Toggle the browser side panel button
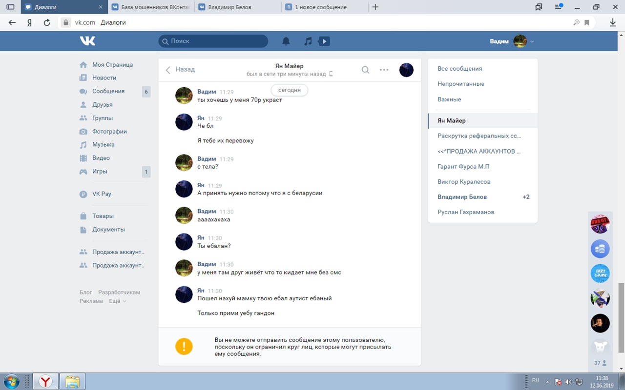625x390 pixels. pyautogui.click(x=10, y=7)
